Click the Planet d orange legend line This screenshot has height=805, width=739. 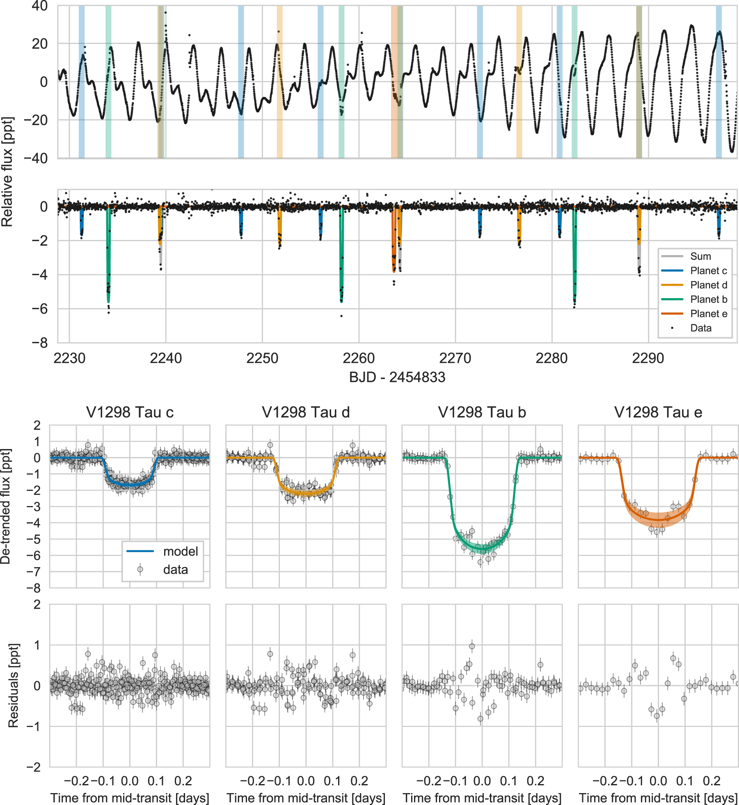672,285
